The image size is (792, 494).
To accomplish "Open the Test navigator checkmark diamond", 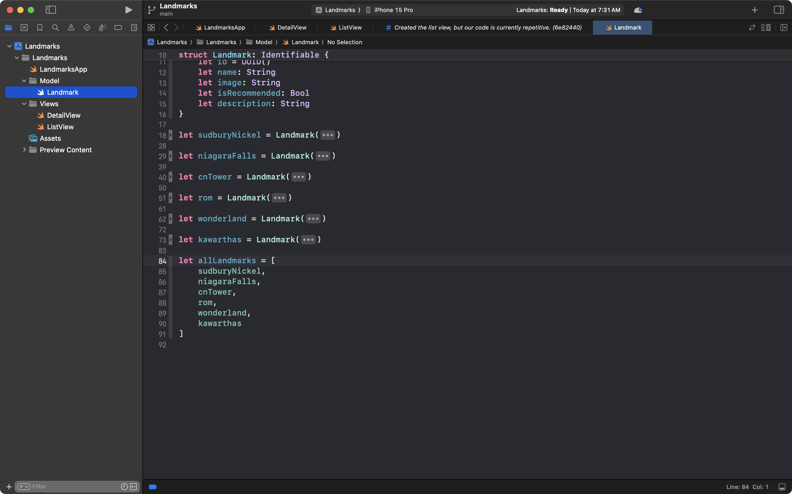I will coord(87,27).
